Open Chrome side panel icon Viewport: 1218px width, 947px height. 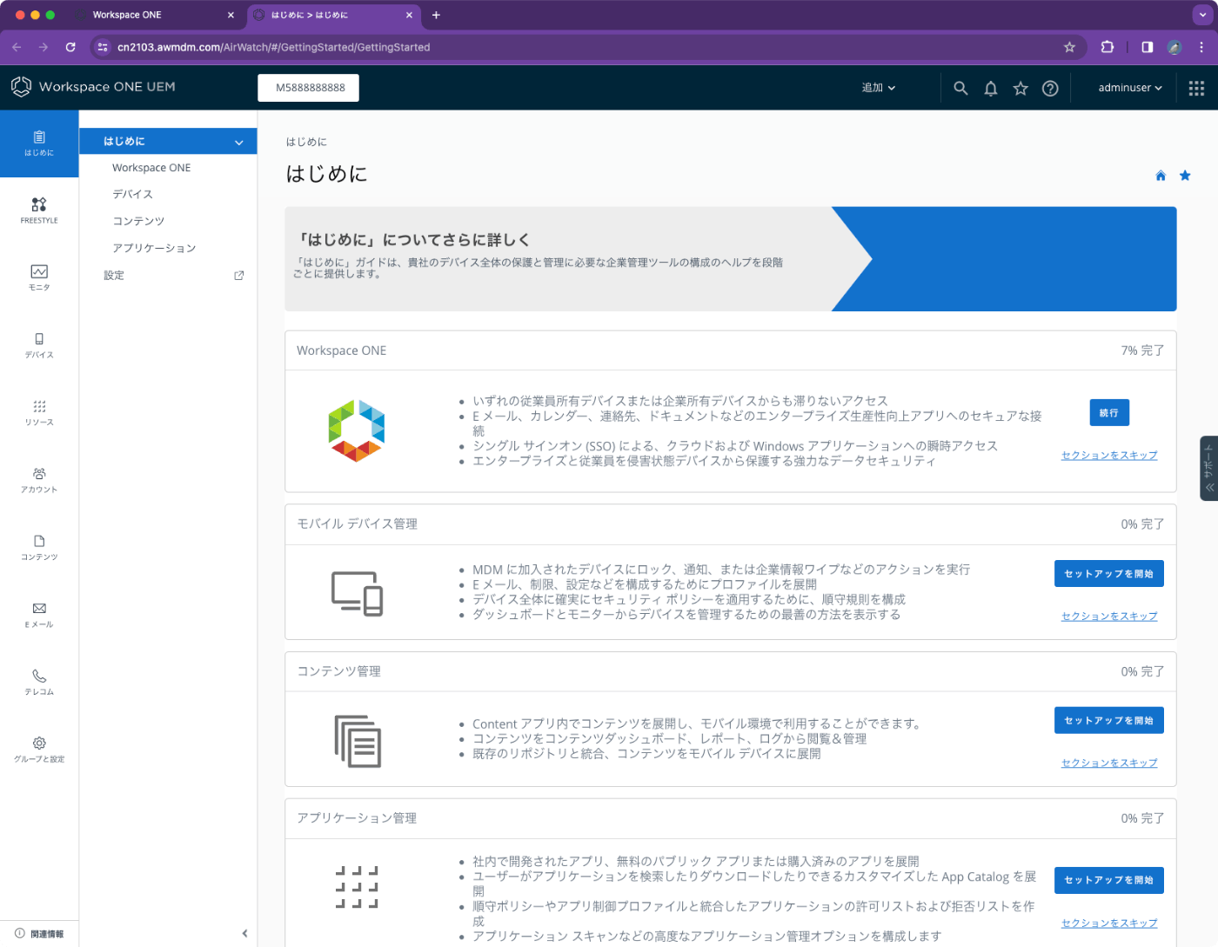point(1148,47)
